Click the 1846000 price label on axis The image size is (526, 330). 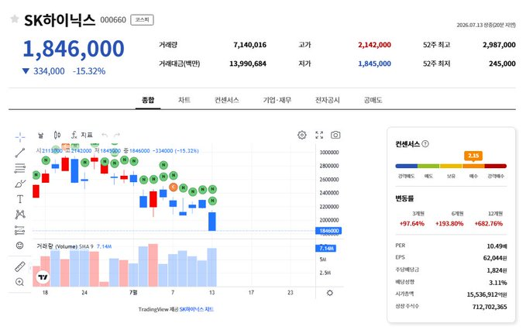(328, 231)
